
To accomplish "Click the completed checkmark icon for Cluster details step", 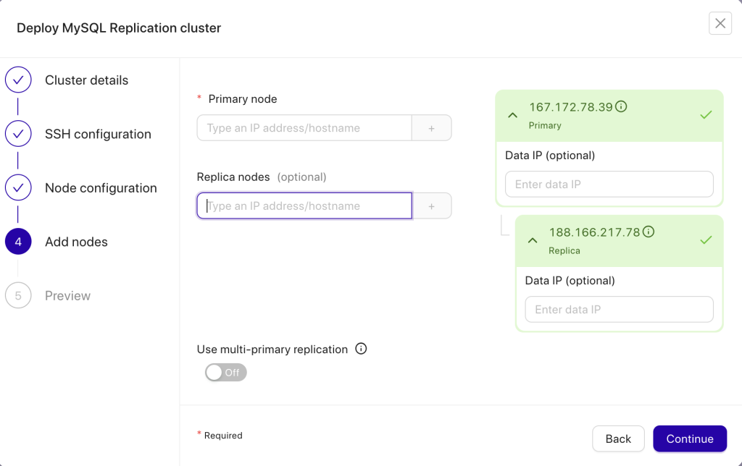I will [18, 80].
